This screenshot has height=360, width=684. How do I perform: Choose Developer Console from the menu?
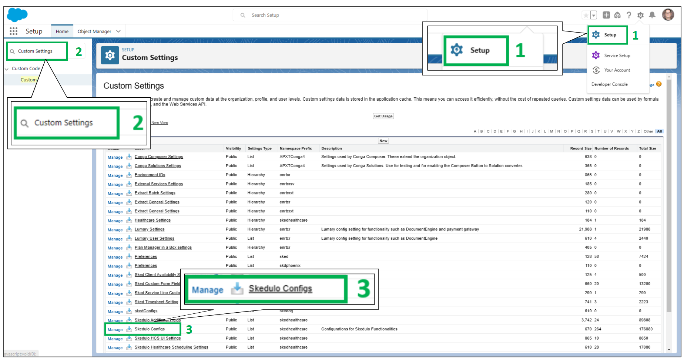tap(609, 84)
